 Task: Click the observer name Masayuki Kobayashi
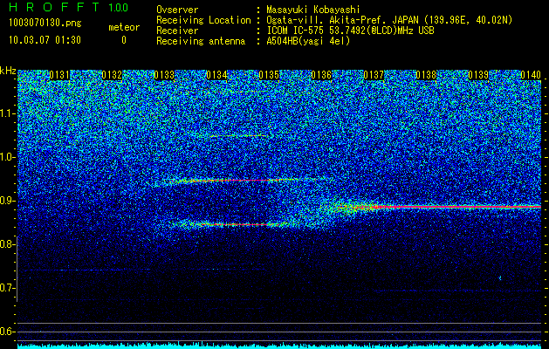313,10
